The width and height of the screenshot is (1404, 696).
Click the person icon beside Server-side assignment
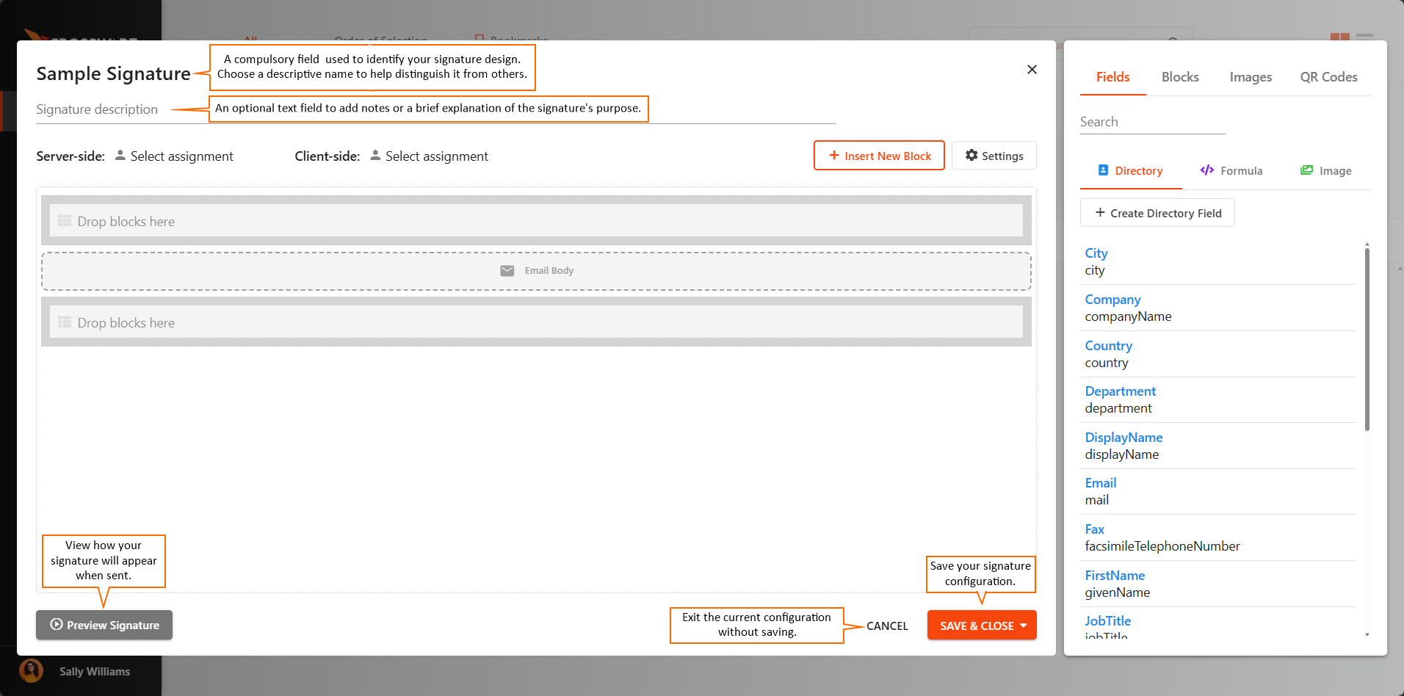(x=120, y=155)
